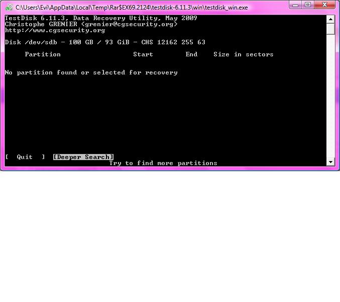This screenshot has height=302, width=340.
Task: Click 'No partition found or selected' message
Action: click(x=91, y=72)
